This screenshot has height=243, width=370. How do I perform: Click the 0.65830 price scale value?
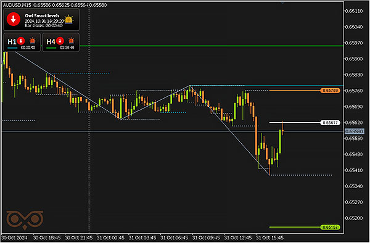coord(354,75)
